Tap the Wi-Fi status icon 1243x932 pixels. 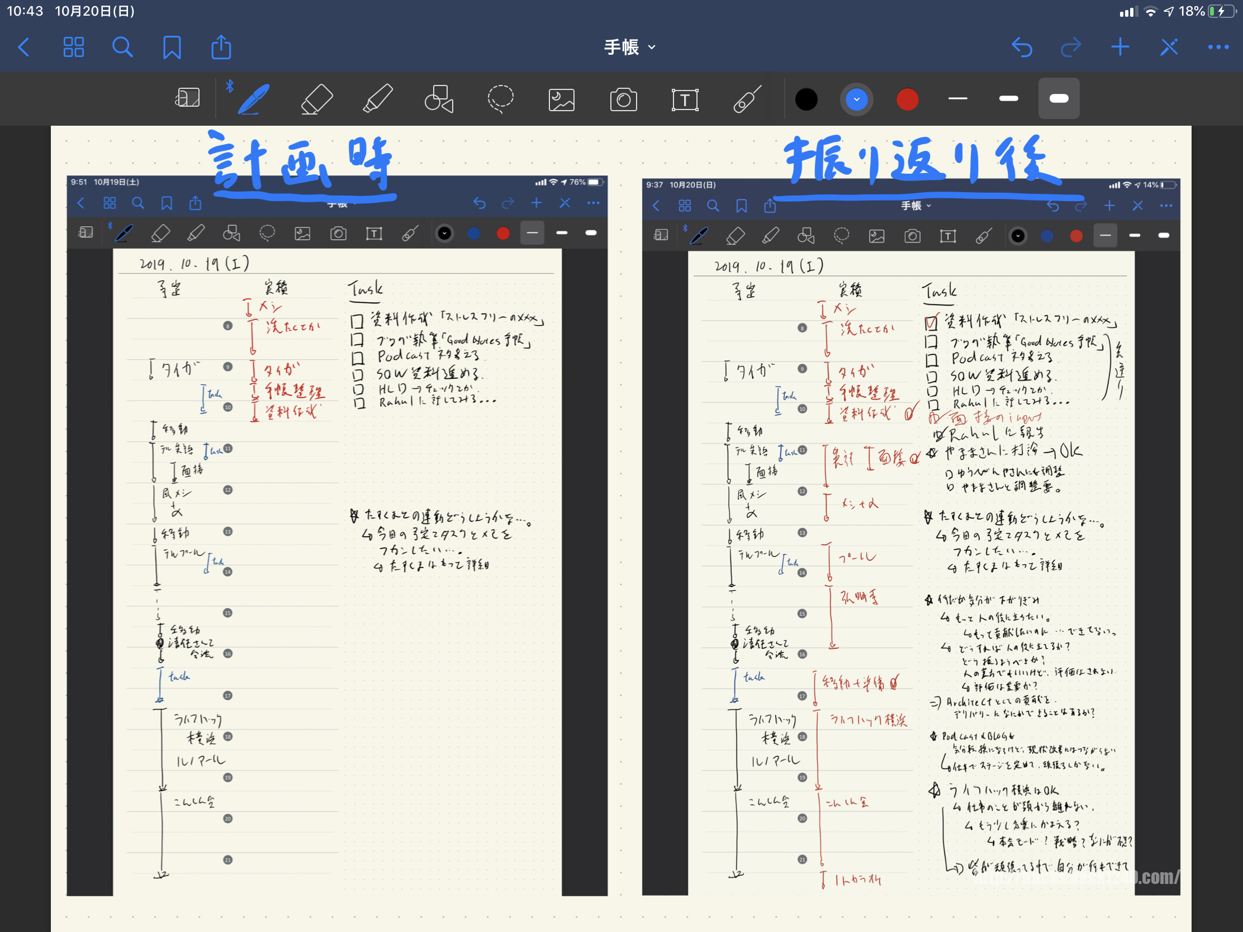pyautogui.click(x=1150, y=11)
